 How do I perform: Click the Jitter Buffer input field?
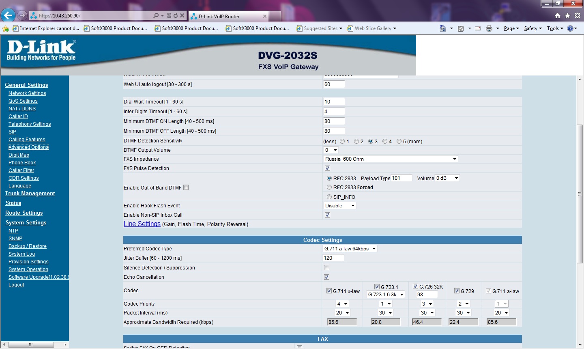click(x=333, y=258)
